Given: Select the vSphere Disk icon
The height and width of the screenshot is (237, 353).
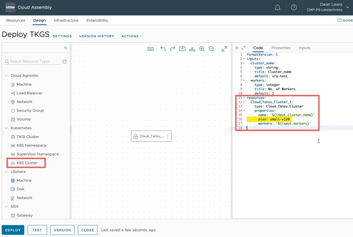Looking at the screenshot, I should tap(13, 189).
